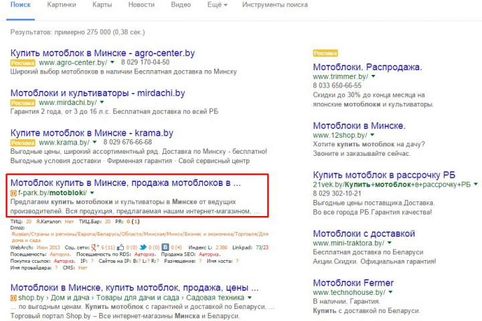Image resolution: width=482 pixels, height=321 pixels.
Task: Switch to the Новости tab
Action: click(x=141, y=5)
